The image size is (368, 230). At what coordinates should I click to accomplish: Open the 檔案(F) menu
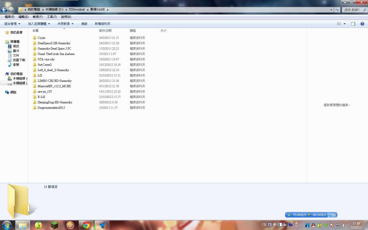(9, 17)
